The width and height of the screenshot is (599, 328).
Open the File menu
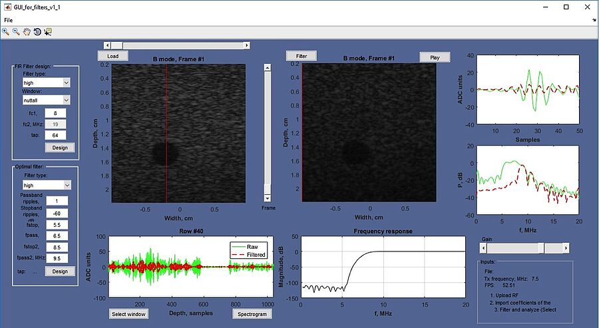click(x=8, y=21)
